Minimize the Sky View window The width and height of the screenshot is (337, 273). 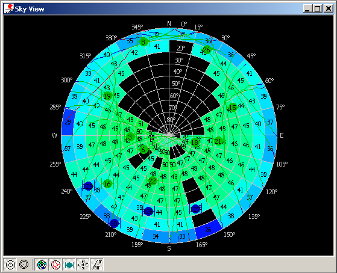pyautogui.click(x=308, y=8)
